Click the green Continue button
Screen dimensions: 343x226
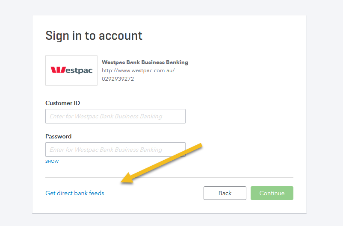click(272, 193)
